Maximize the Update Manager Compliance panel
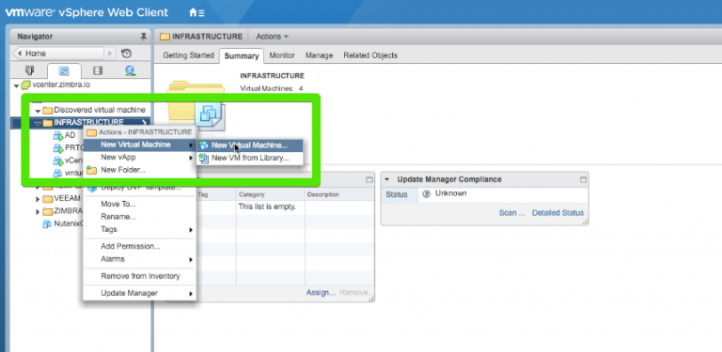The width and height of the screenshot is (722, 352). click(x=583, y=179)
